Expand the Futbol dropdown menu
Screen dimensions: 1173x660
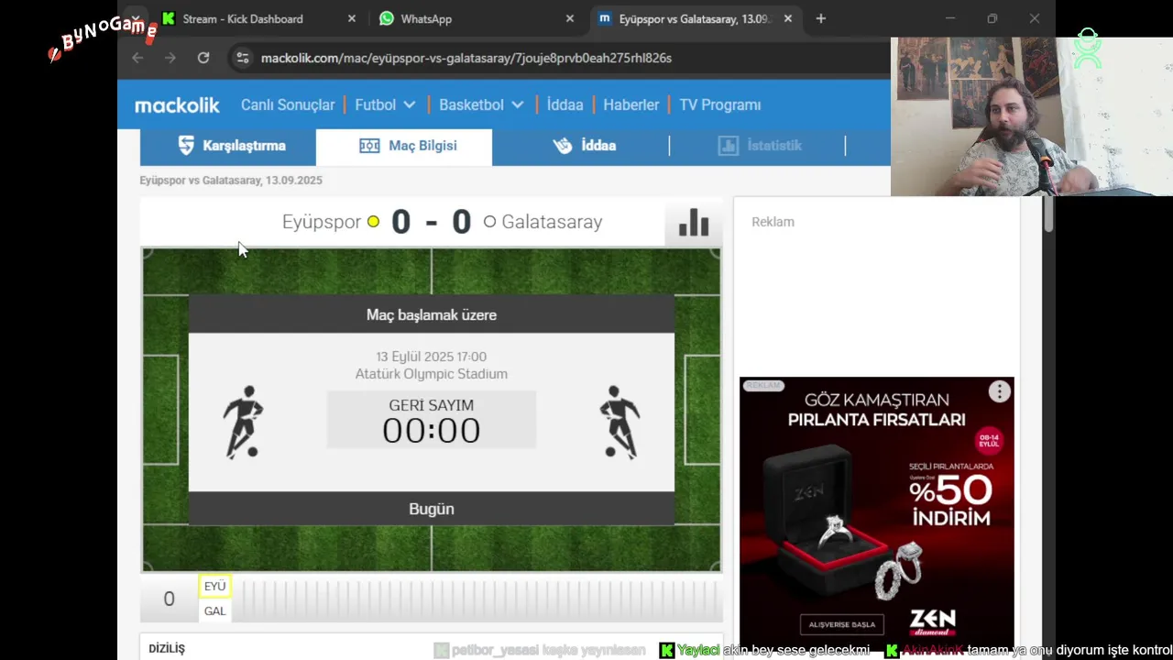click(x=385, y=105)
